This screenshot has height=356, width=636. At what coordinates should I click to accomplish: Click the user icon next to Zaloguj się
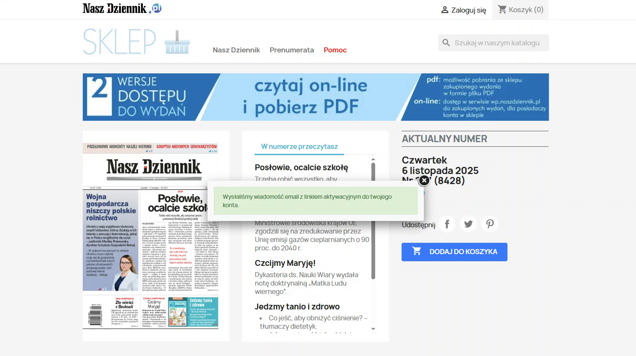coord(444,10)
